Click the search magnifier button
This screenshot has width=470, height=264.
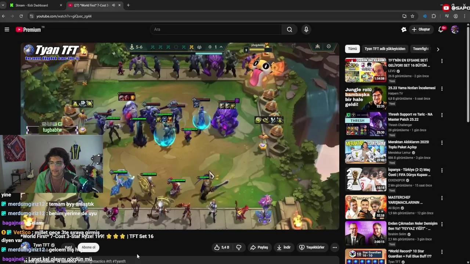tap(289, 29)
